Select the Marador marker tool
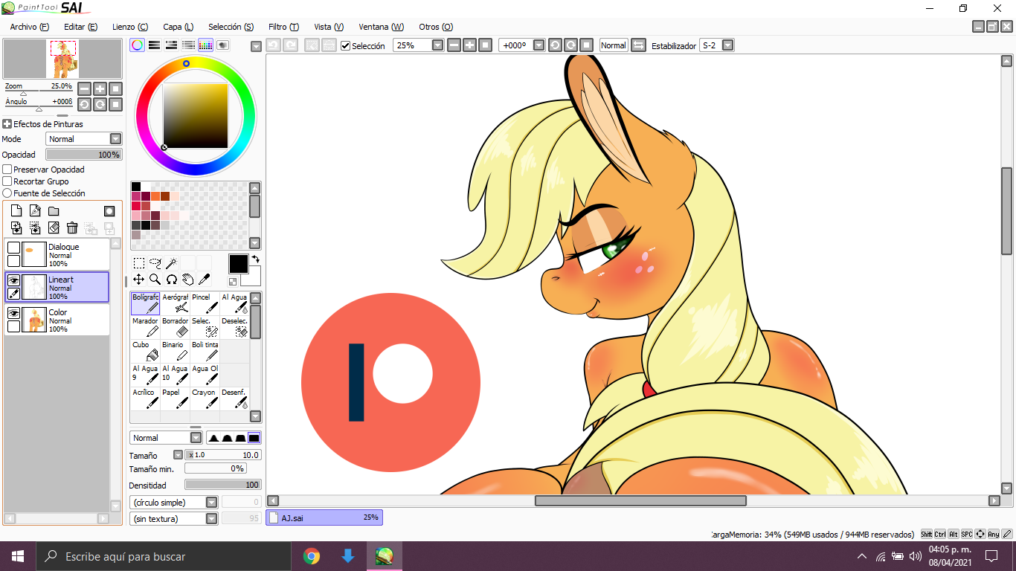The image size is (1016, 571). (x=146, y=326)
